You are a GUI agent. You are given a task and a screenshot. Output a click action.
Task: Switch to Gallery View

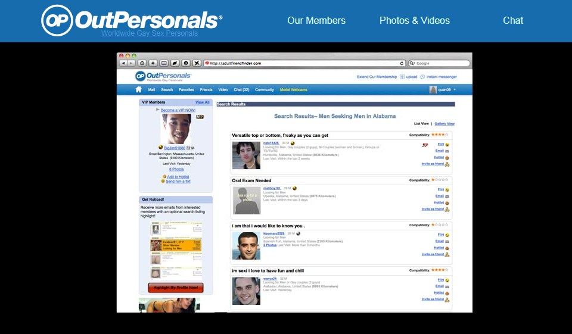click(x=444, y=124)
